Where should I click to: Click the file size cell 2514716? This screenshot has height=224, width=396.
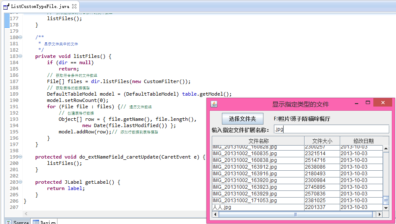322,160
